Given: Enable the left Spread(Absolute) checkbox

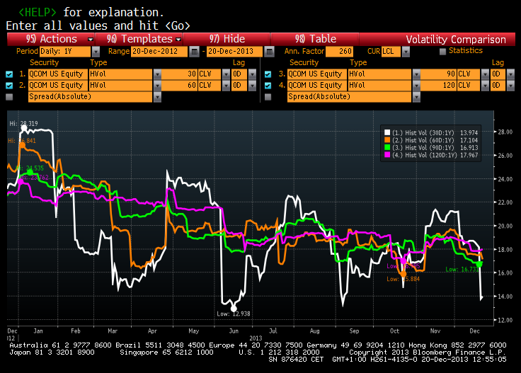Looking at the screenshot, I should click(x=9, y=97).
